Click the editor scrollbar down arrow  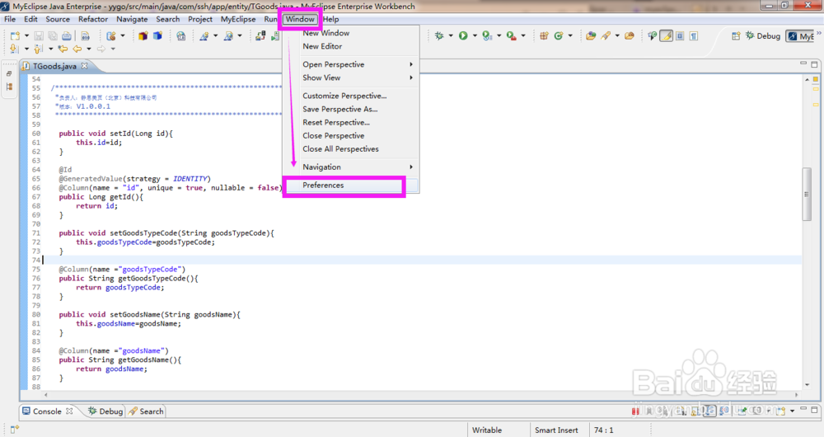click(x=807, y=385)
